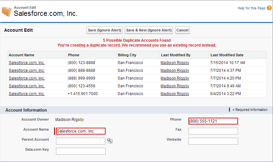
Task: Click the Parent Account text field
Action: tap(81, 141)
